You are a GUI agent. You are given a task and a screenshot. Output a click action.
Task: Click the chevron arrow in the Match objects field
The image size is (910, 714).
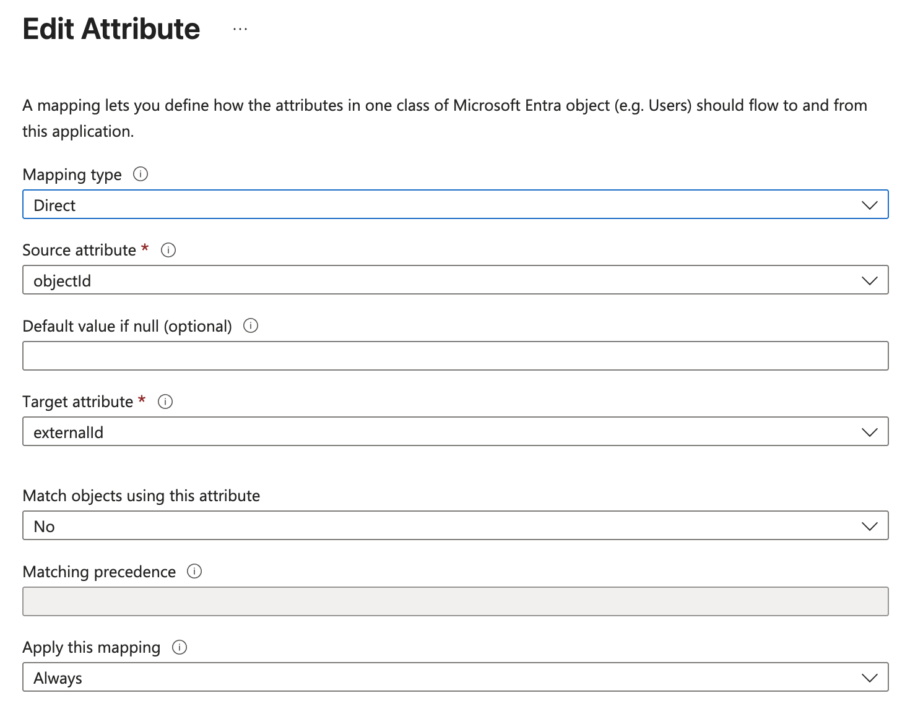869,526
